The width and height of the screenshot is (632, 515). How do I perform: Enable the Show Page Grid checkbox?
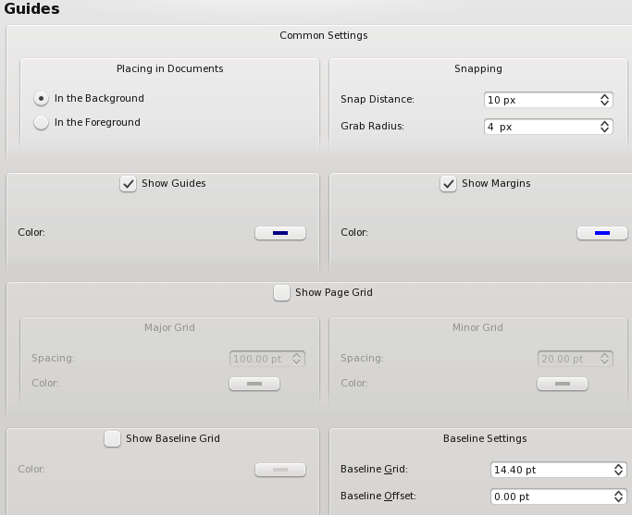coord(281,293)
